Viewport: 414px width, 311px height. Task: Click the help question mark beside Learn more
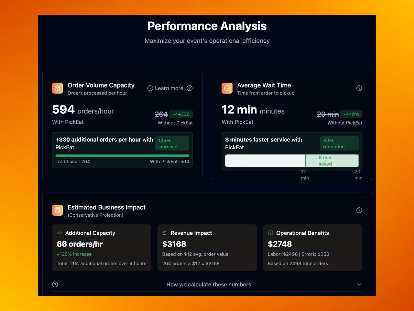pos(190,88)
